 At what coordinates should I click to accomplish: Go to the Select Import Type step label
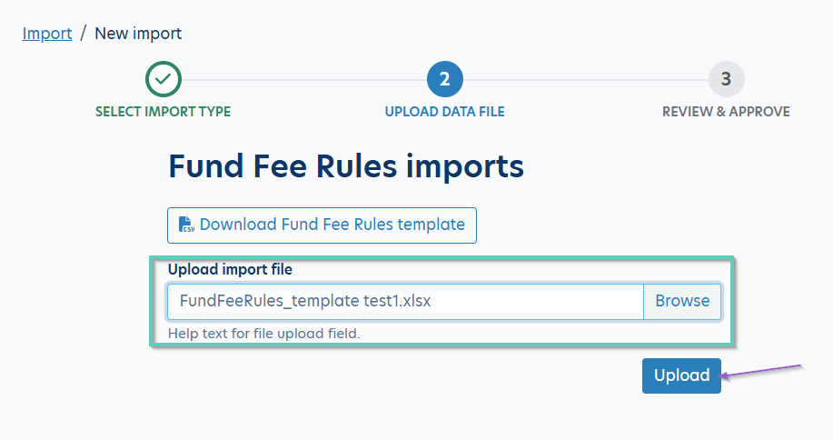pyautogui.click(x=164, y=112)
